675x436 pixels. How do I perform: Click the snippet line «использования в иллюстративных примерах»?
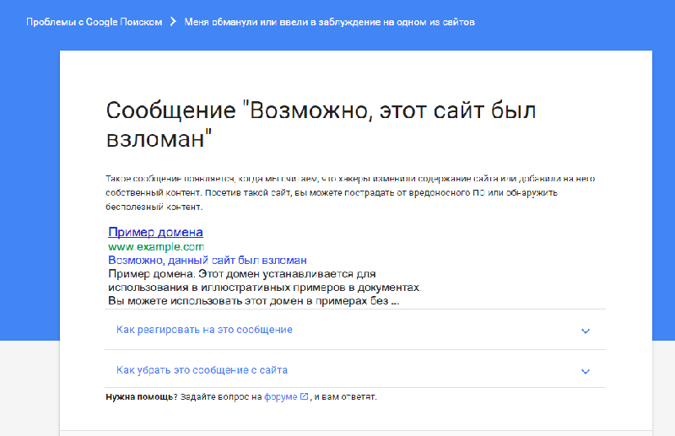pyautogui.click(x=264, y=288)
